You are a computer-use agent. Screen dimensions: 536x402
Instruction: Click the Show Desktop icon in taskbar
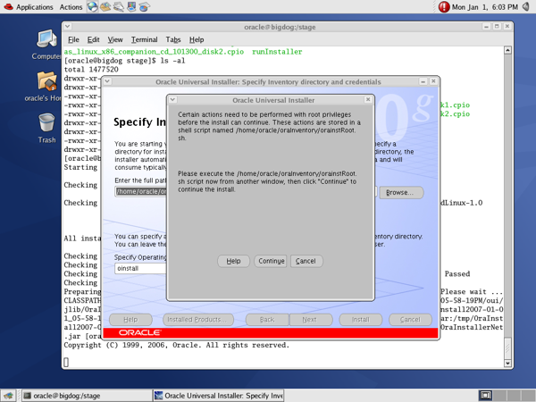[x=8, y=396]
